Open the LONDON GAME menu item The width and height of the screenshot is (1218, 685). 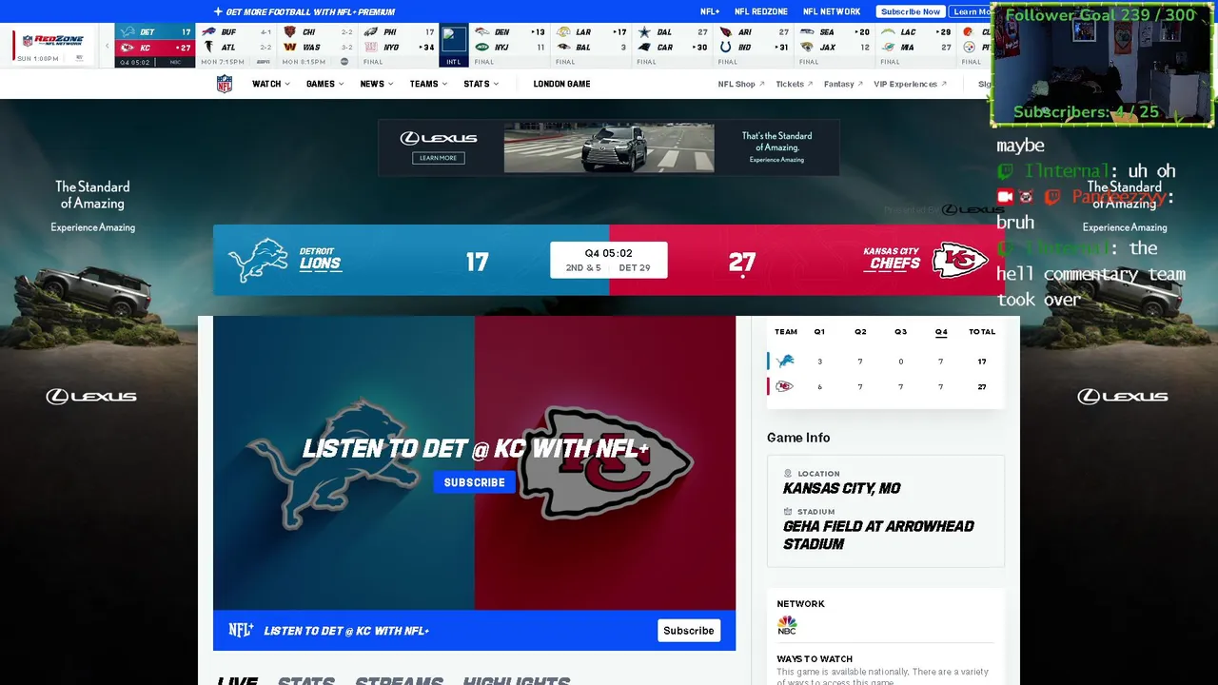pyautogui.click(x=561, y=84)
